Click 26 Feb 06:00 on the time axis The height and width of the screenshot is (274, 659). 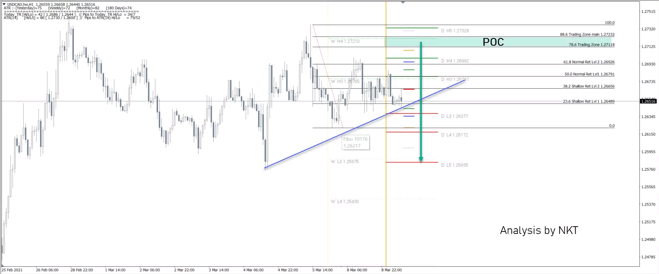47,270
